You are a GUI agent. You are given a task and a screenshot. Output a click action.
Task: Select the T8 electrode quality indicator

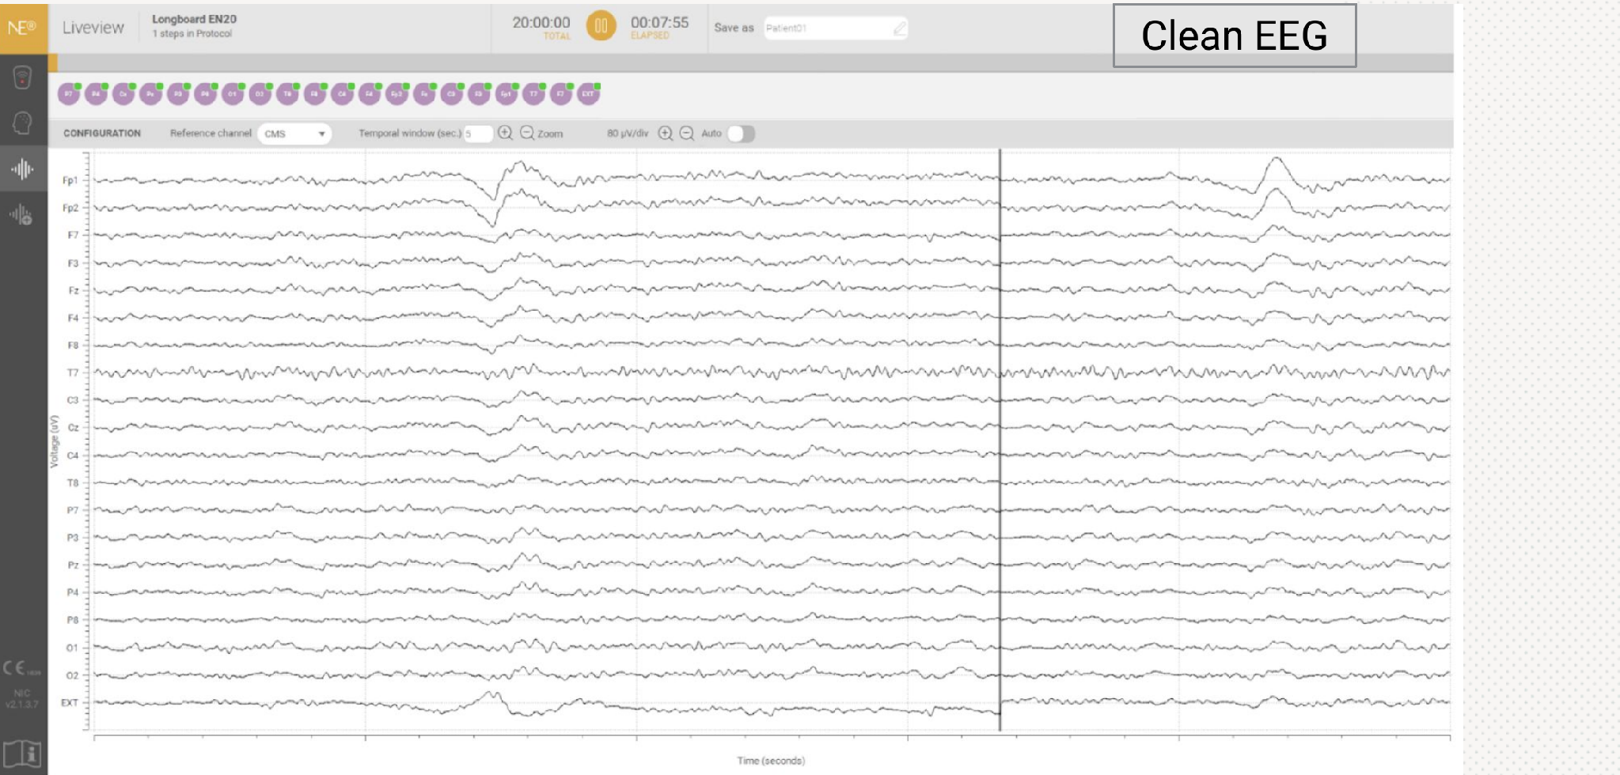[x=287, y=94]
